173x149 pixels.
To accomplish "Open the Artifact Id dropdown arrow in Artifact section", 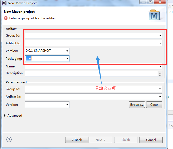I will pos(160,43).
